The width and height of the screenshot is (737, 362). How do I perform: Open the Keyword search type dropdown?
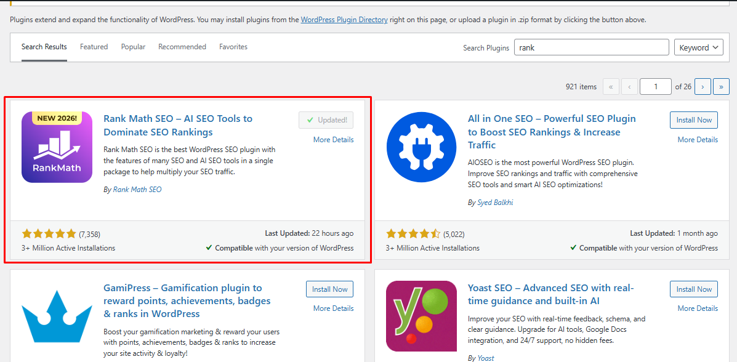pos(698,47)
